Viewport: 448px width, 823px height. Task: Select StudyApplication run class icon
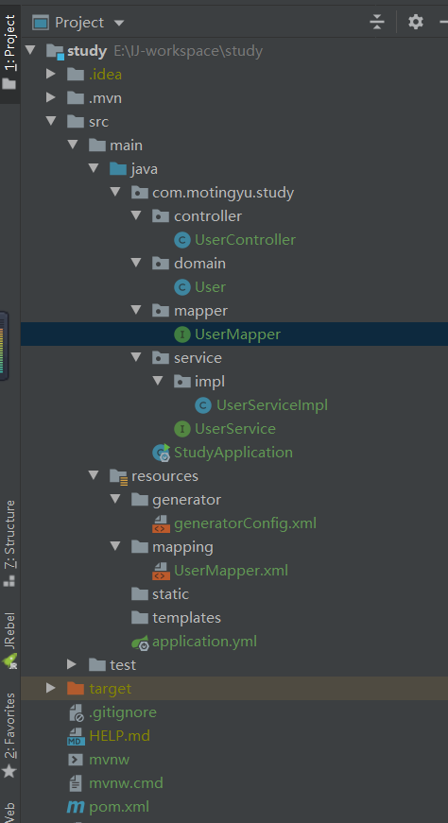[161, 453]
